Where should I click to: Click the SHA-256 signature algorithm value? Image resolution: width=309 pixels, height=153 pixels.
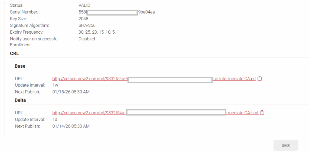87,26
